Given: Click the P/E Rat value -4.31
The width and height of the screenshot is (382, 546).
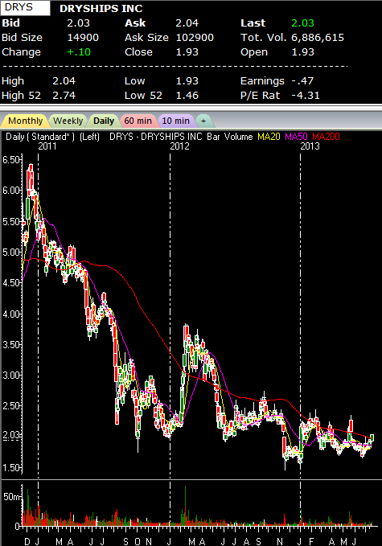Looking at the screenshot, I should click(x=306, y=96).
